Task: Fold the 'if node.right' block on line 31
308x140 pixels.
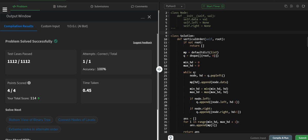Action: 169,109
